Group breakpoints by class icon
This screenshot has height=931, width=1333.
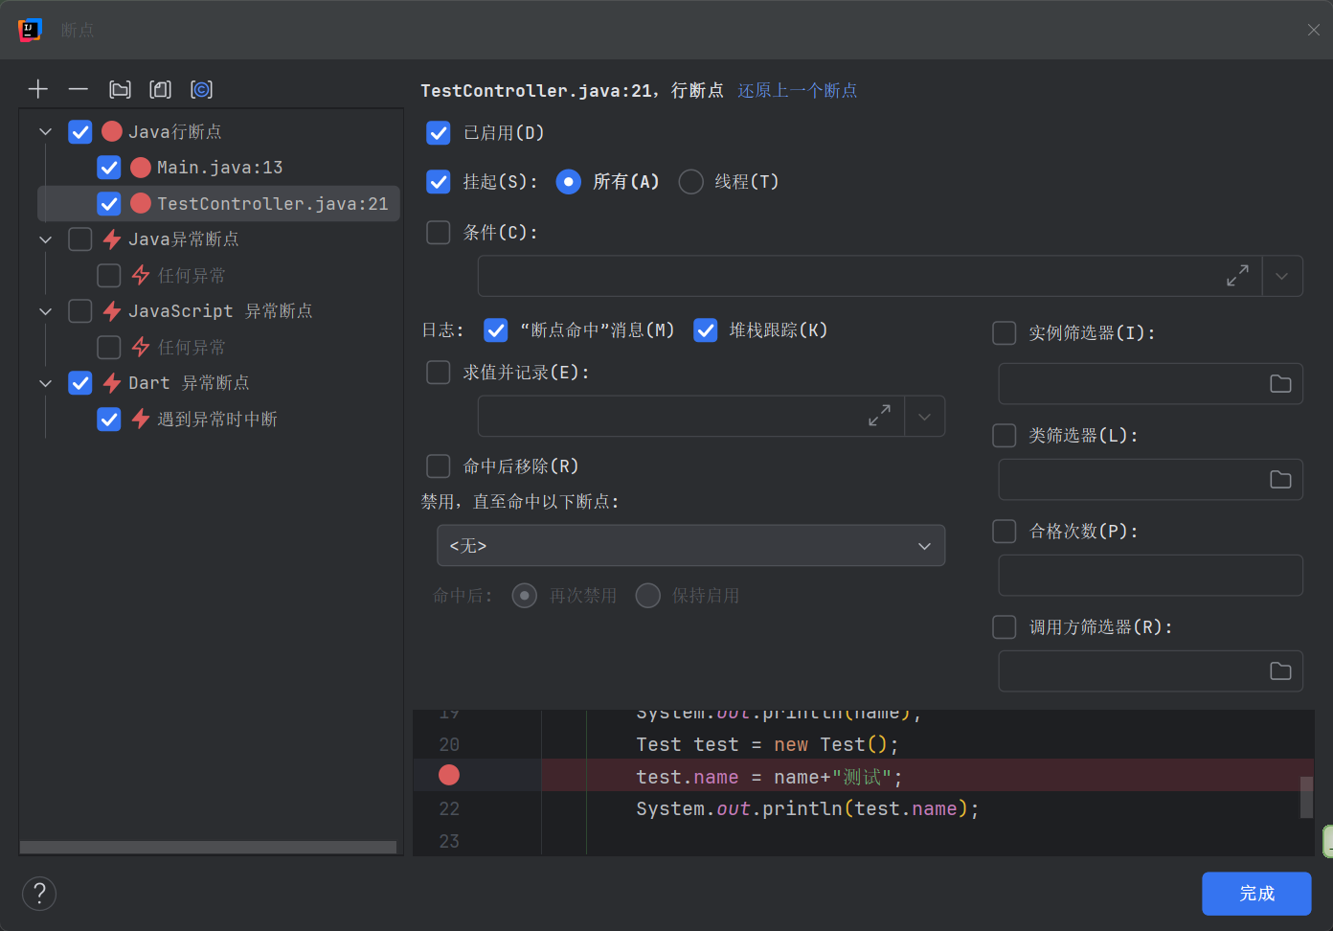click(x=201, y=89)
